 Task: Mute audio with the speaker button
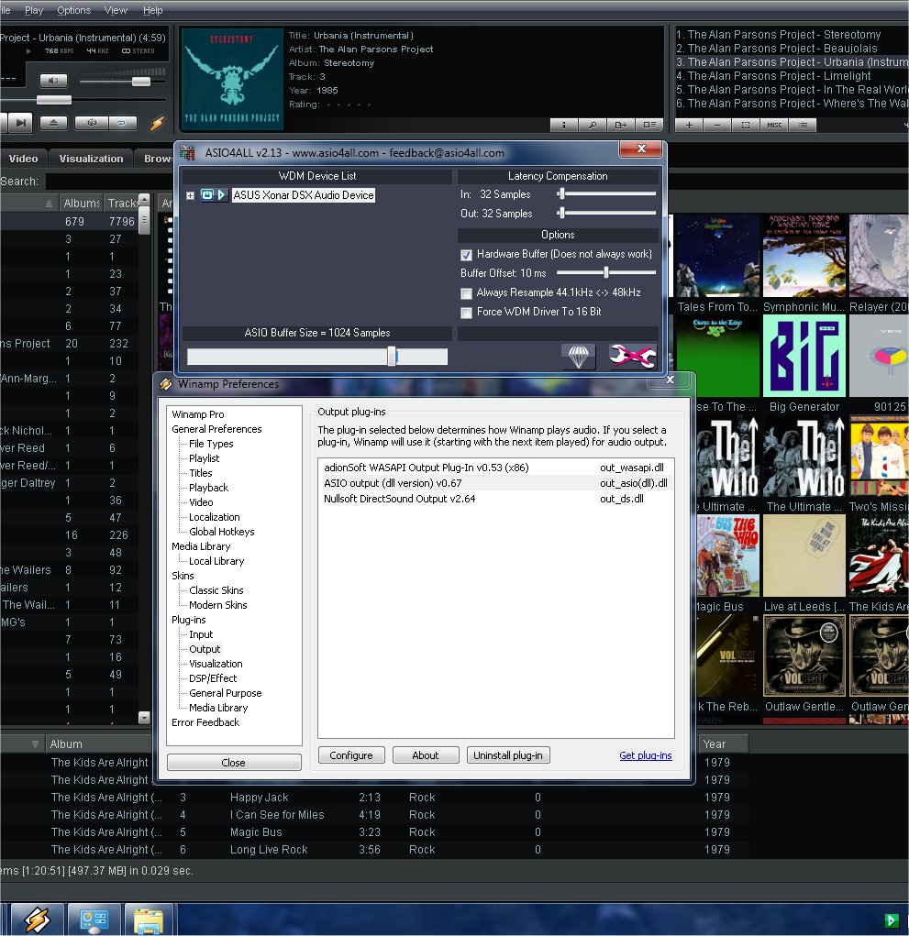[53, 81]
